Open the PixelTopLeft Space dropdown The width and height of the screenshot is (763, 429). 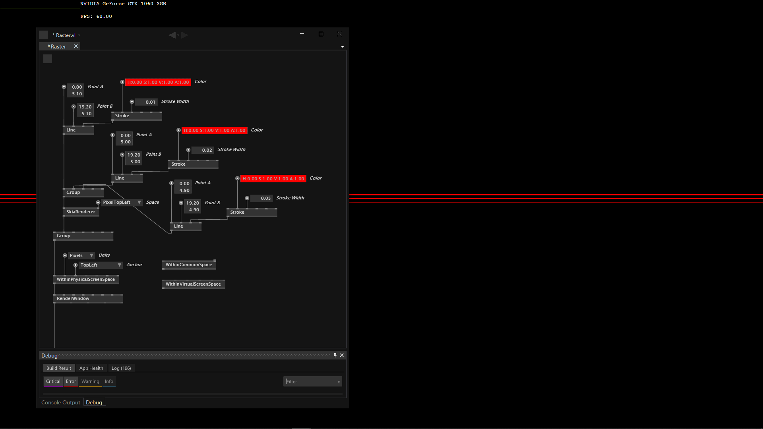139,202
